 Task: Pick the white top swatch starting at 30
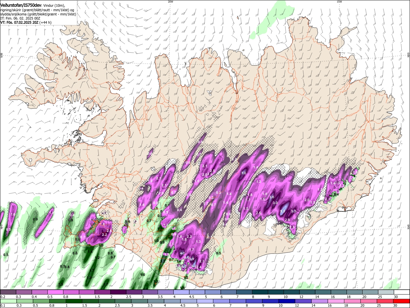(x=402, y=292)
